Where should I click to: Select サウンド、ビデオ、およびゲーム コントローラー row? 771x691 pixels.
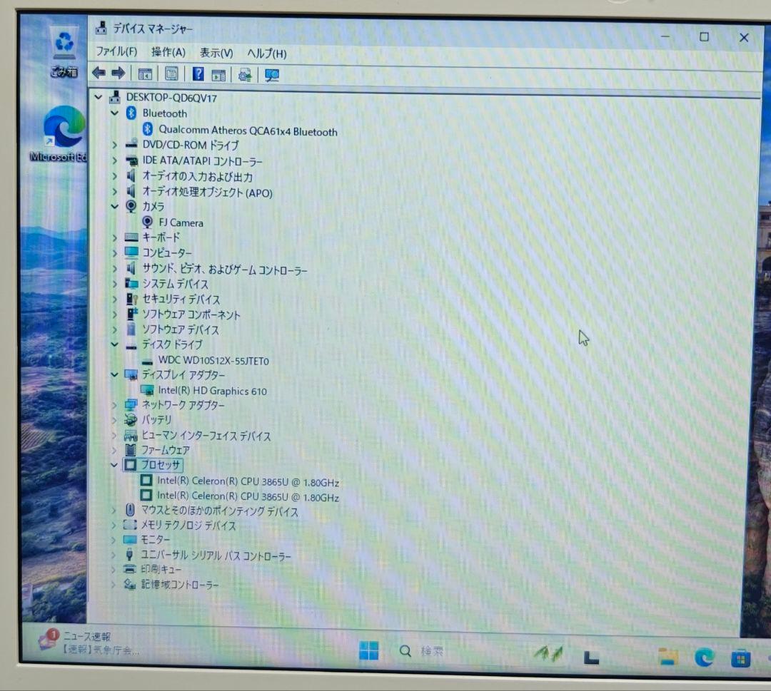[225, 269]
